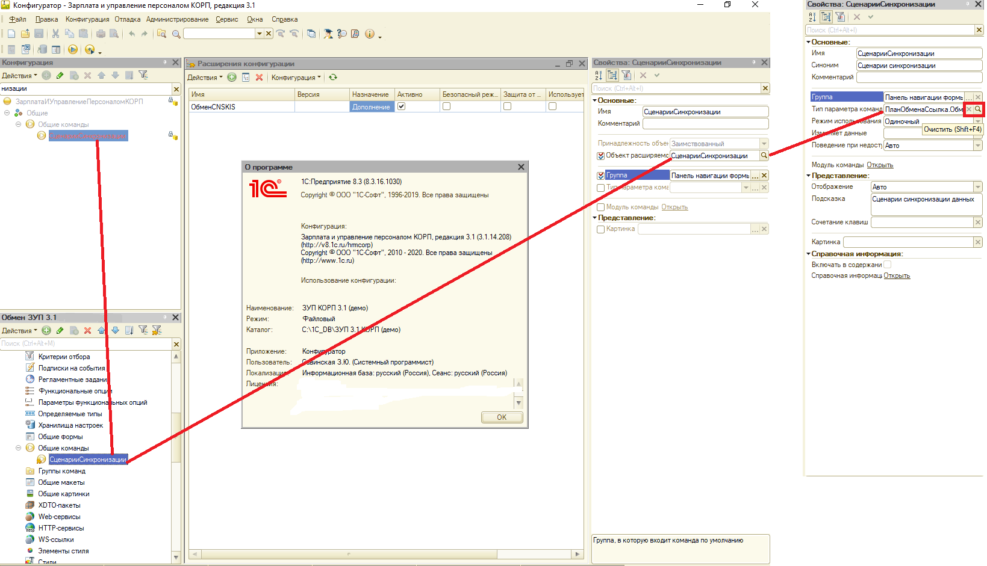Click magnifier next to Объект расширяемой field
Screen dimensions: 987x566
point(764,155)
